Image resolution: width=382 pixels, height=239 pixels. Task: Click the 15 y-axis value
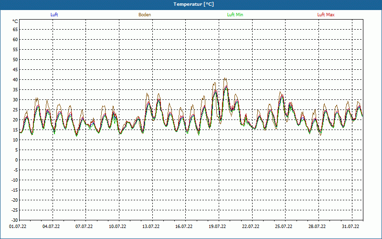tap(15, 130)
